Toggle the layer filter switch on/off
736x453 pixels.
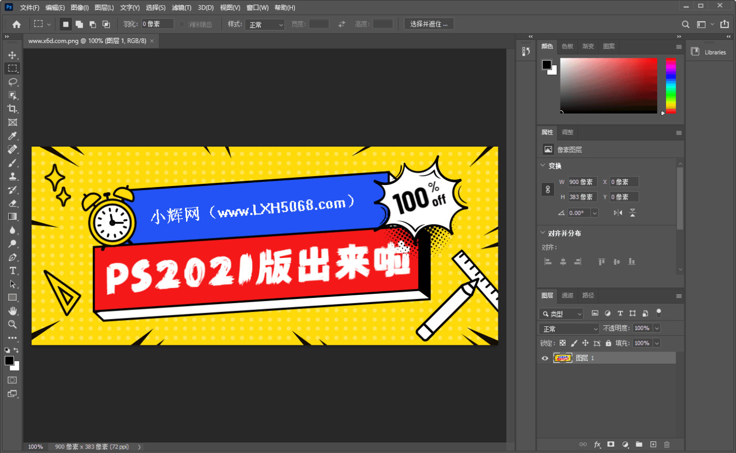coord(659,313)
